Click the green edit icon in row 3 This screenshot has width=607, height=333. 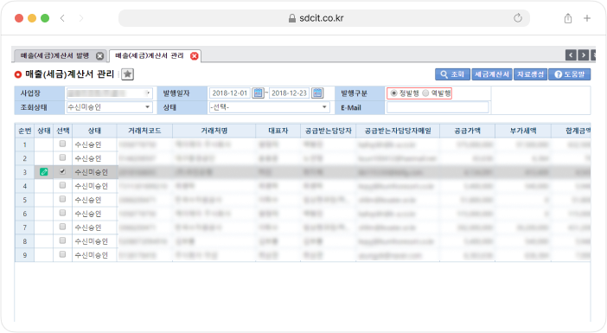[x=44, y=172]
